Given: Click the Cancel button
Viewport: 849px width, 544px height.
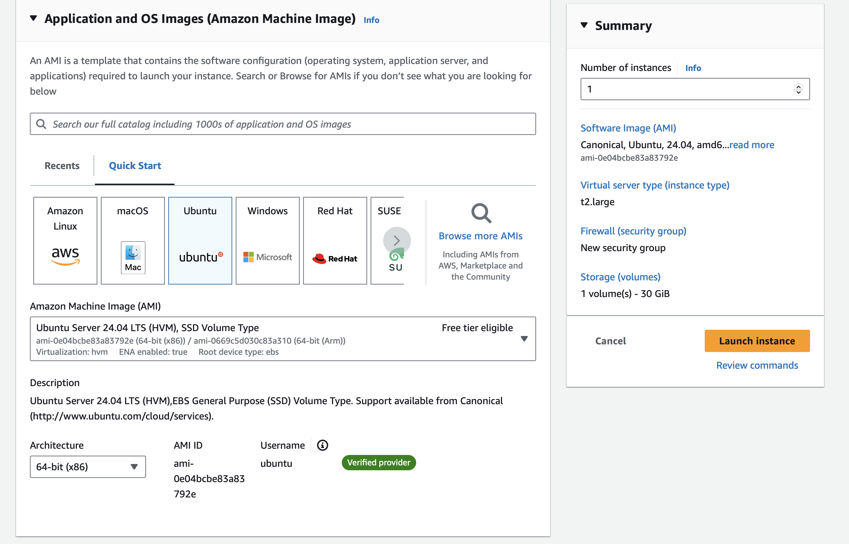Looking at the screenshot, I should (611, 341).
